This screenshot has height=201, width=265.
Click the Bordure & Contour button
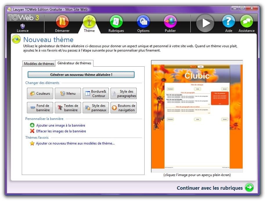coord(96,94)
